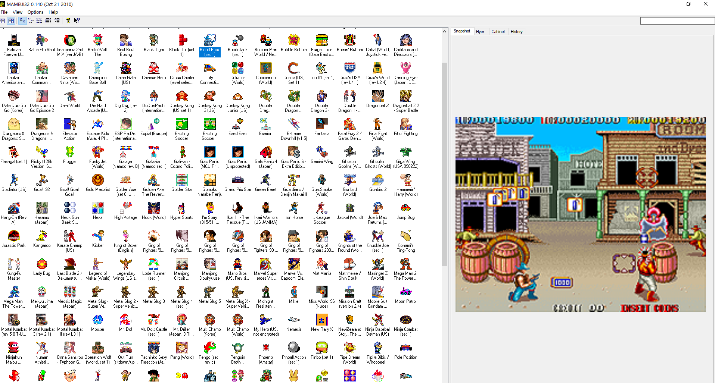715x383 pixels.
Task: Click the 'Exerion' game label
Action: pos(266,134)
